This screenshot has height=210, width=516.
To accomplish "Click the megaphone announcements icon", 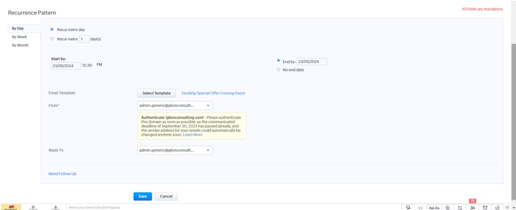I will [420, 207].
